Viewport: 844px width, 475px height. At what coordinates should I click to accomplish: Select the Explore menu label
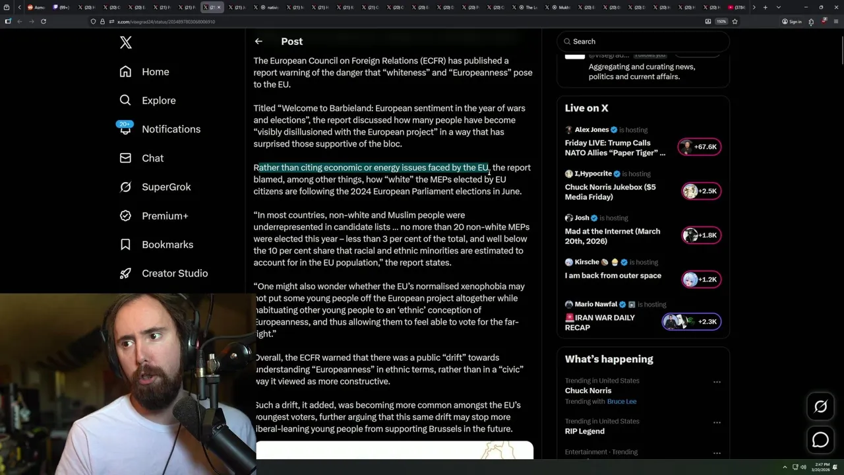click(159, 100)
